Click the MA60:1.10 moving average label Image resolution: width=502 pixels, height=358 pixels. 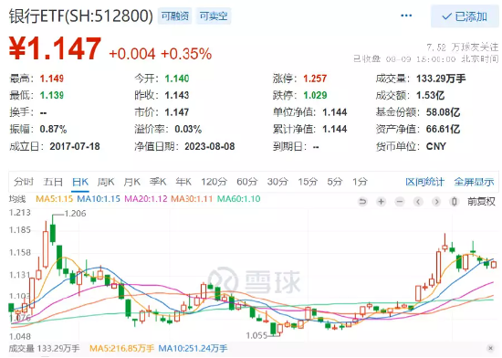tap(239, 199)
